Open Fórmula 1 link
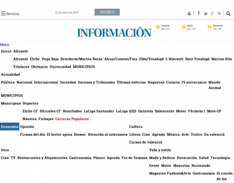Screen dimensions: 234x183 (x=197, y=111)
